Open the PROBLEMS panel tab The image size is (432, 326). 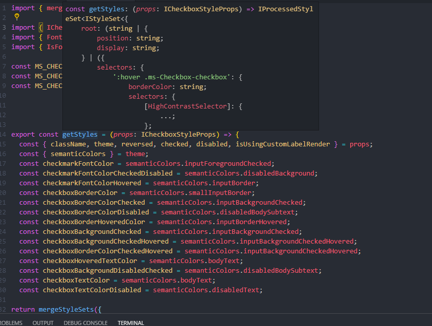tap(11, 323)
